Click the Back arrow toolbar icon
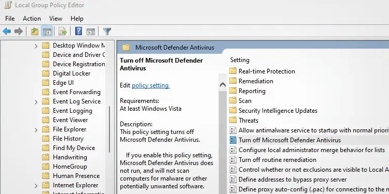 click(7, 32)
